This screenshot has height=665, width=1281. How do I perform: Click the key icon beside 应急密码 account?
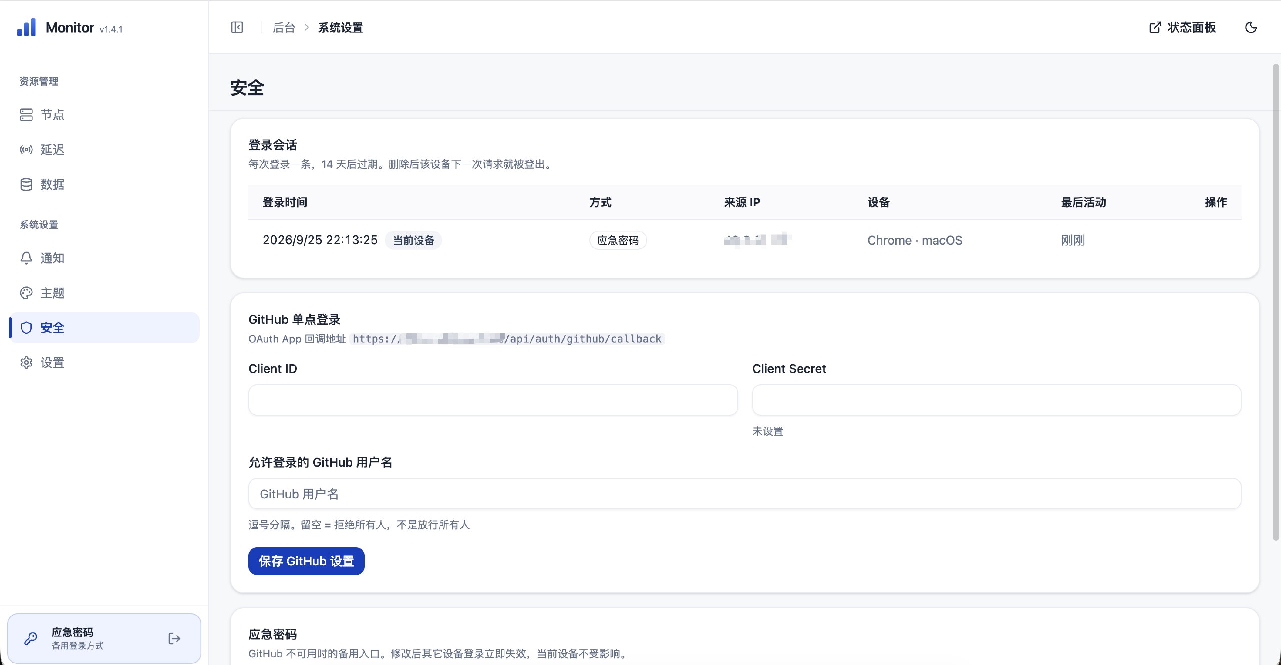click(31, 639)
